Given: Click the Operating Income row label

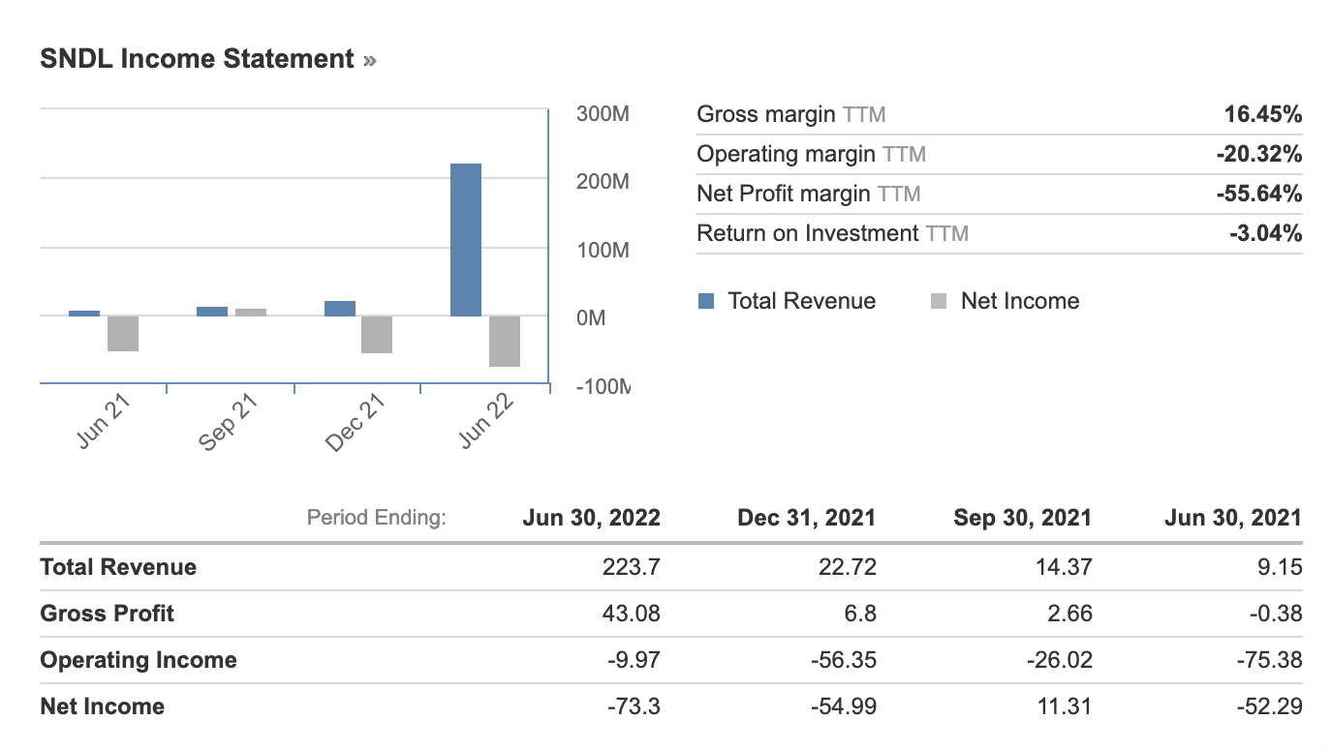Looking at the screenshot, I should pos(139,660).
